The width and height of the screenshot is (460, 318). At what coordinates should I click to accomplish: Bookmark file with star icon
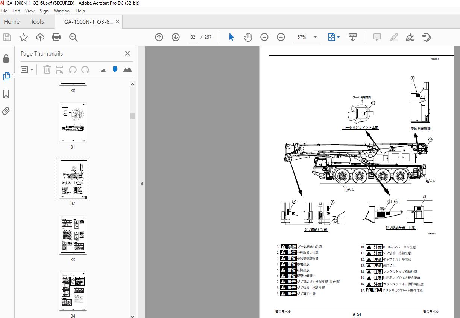click(24, 37)
